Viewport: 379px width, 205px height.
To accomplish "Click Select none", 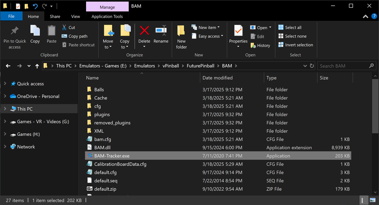I will tap(293, 36).
